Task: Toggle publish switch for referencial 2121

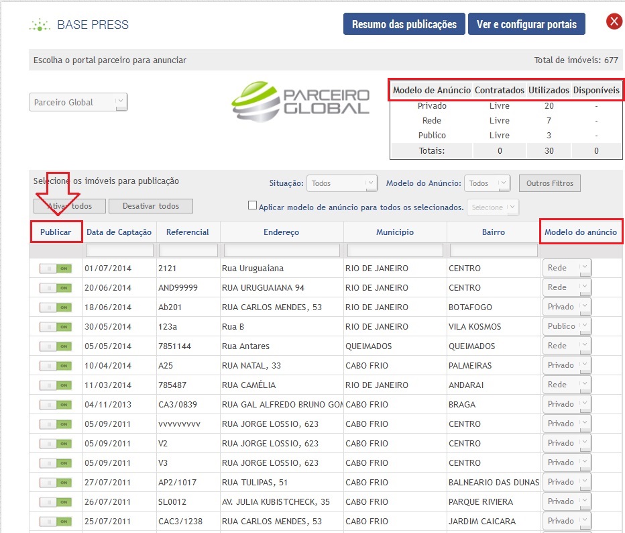Action: coord(56,269)
